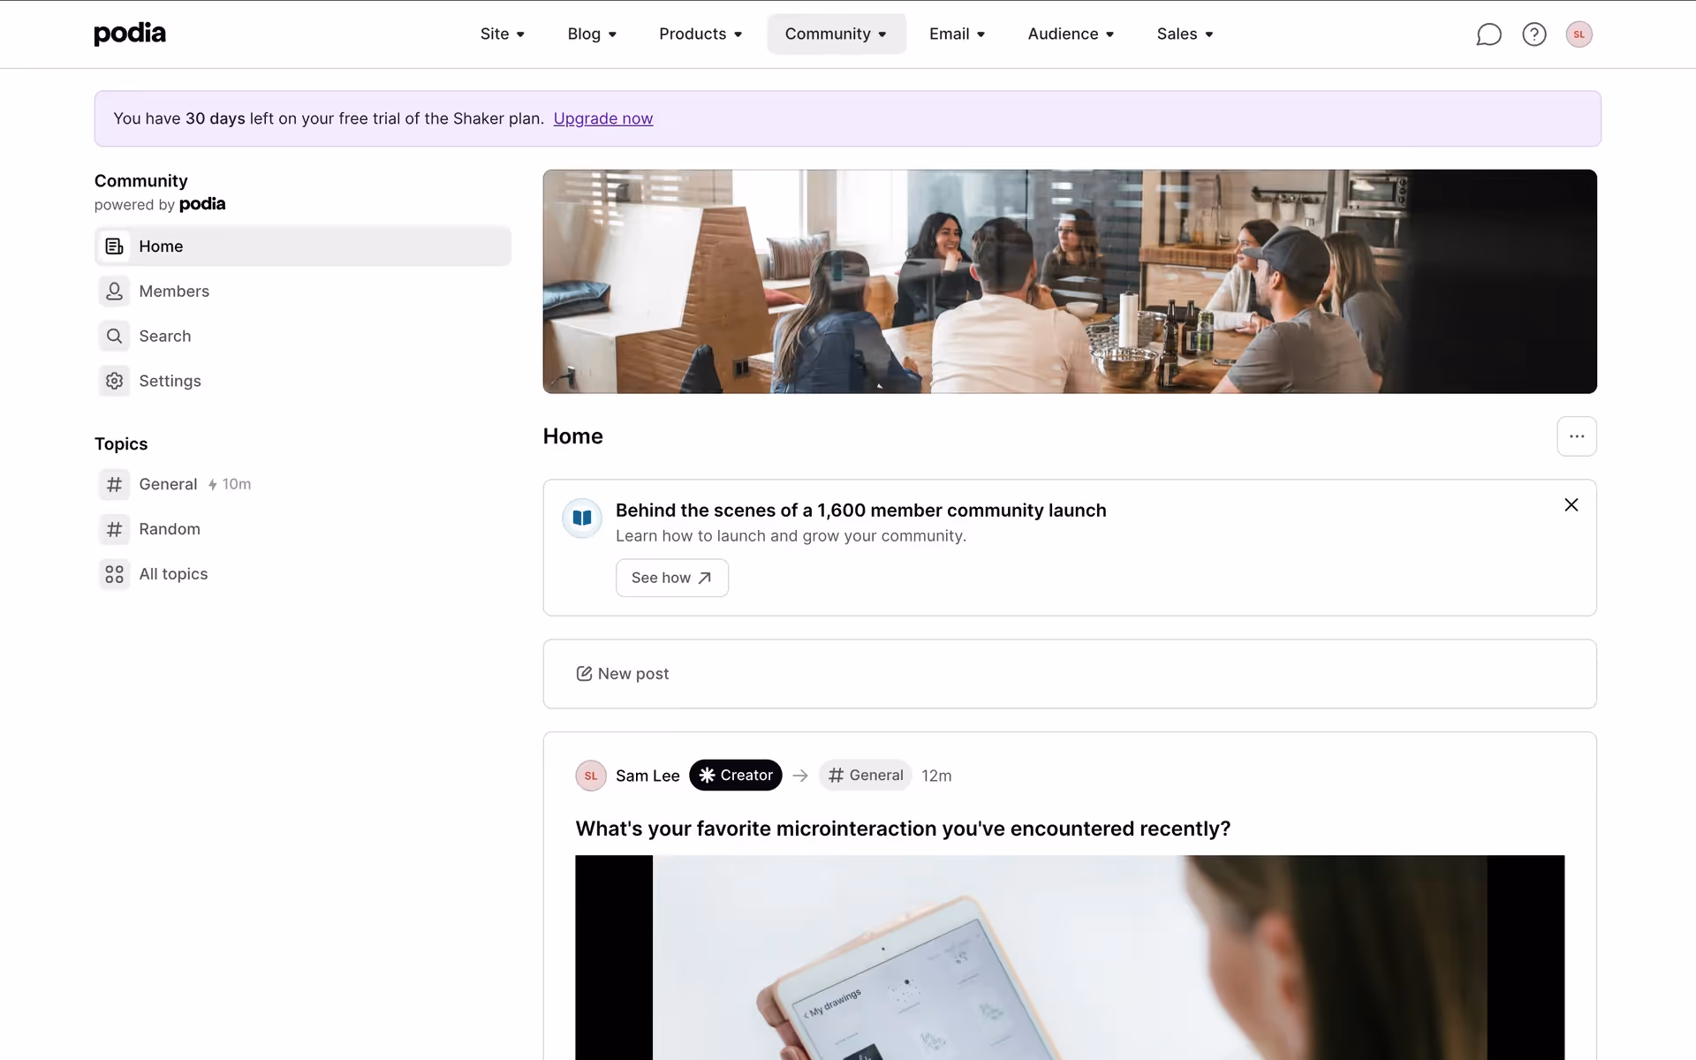Open the Settings gear icon in sidebar
This screenshot has height=1060, width=1696.
114,381
